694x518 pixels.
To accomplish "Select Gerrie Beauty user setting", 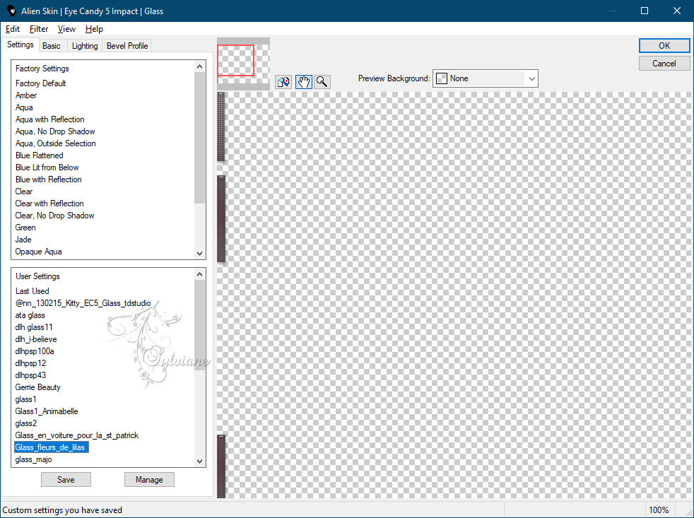I will click(38, 387).
